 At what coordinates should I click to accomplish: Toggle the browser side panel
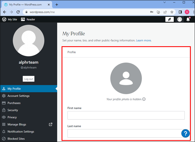point(180,12)
